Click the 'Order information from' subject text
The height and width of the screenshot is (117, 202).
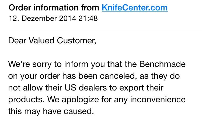tap(54, 8)
